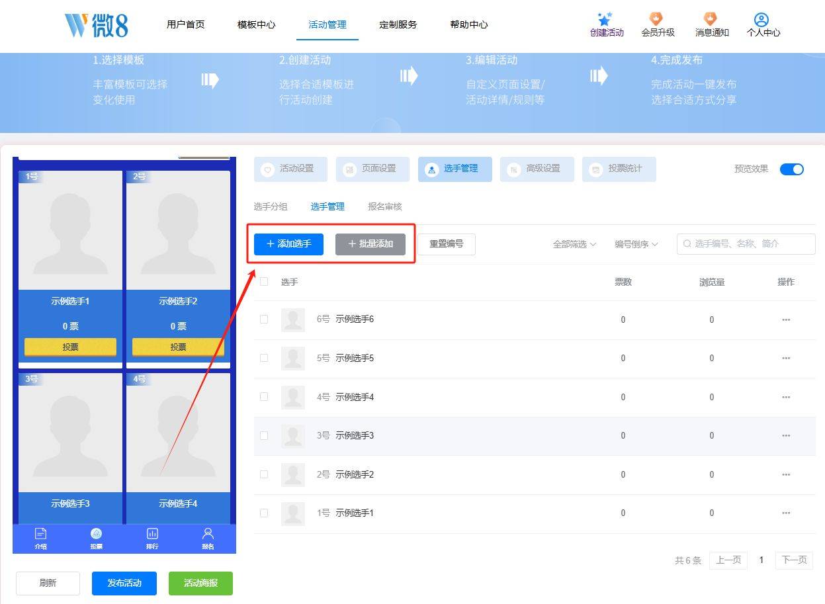This screenshot has width=825, height=604.
Task: Go to 上一页 in pagination
Action: [x=728, y=560]
